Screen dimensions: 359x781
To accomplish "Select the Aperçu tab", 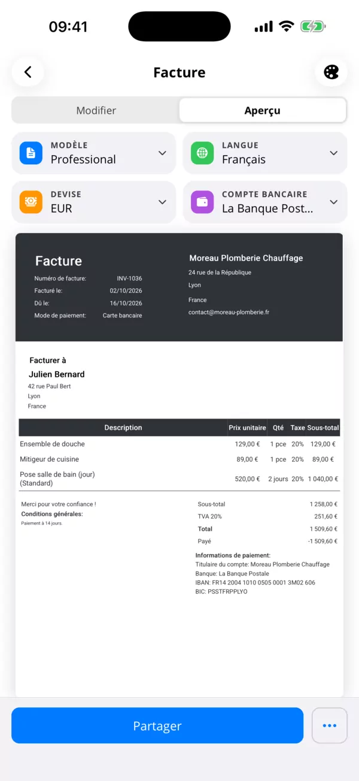I will point(263,110).
